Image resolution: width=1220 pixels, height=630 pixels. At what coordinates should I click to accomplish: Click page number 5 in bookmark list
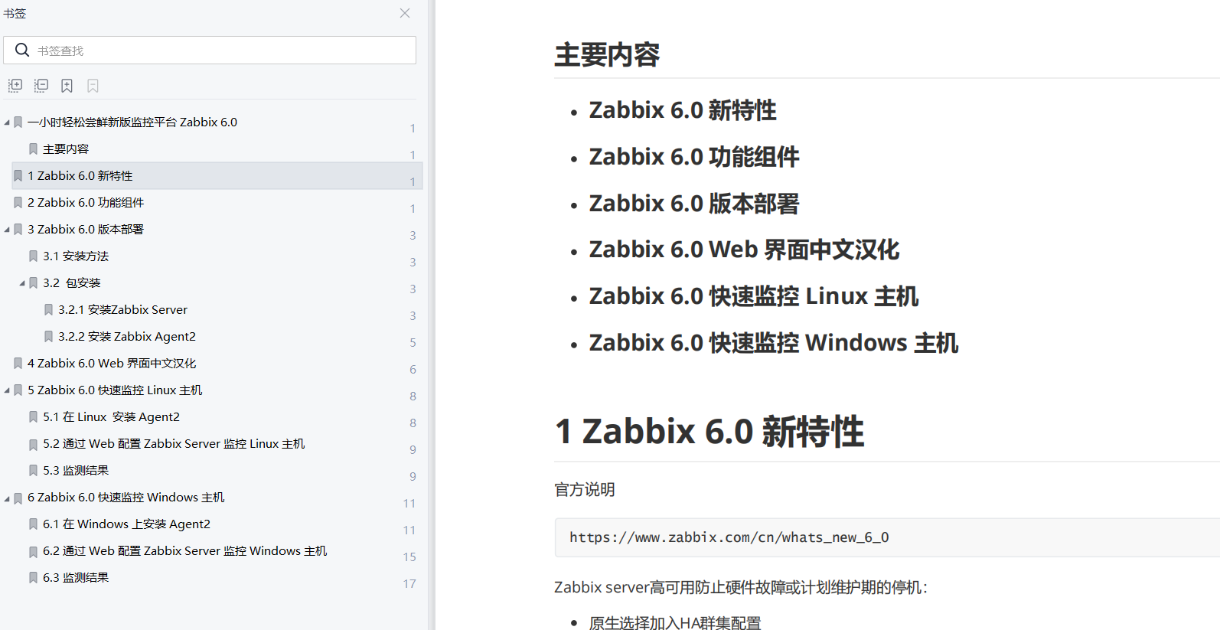pyautogui.click(x=413, y=342)
